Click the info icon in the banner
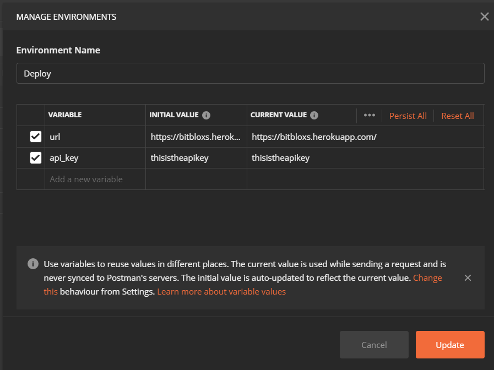 pos(33,264)
